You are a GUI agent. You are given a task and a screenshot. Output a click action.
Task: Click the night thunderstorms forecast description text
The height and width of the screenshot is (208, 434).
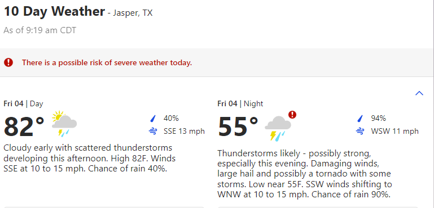click(305, 174)
